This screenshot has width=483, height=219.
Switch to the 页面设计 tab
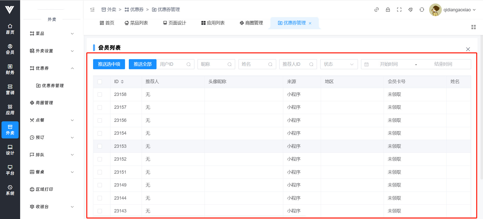[175, 23]
